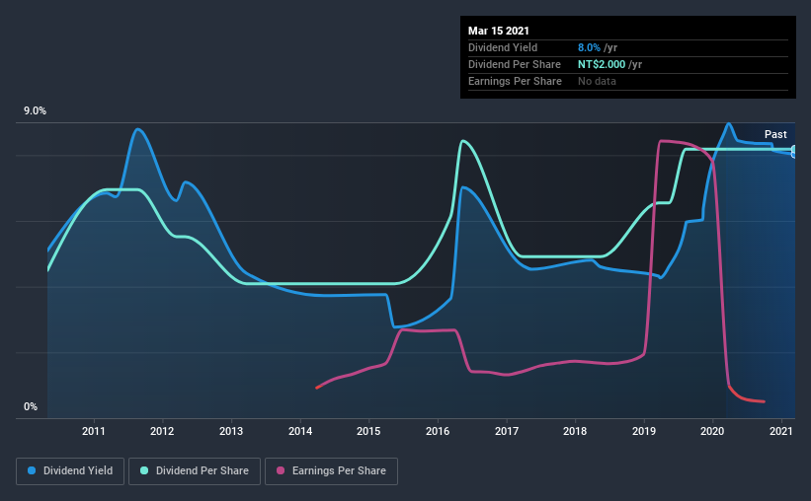Select the 2017 label on the x-axis
Screen dimensions: 811x501
507,431
